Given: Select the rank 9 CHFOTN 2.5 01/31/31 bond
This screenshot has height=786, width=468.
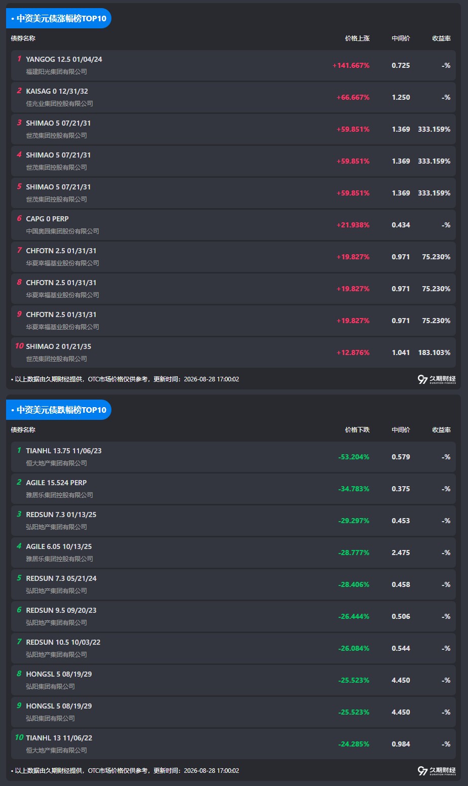Looking at the screenshot, I should pos(233,321).
